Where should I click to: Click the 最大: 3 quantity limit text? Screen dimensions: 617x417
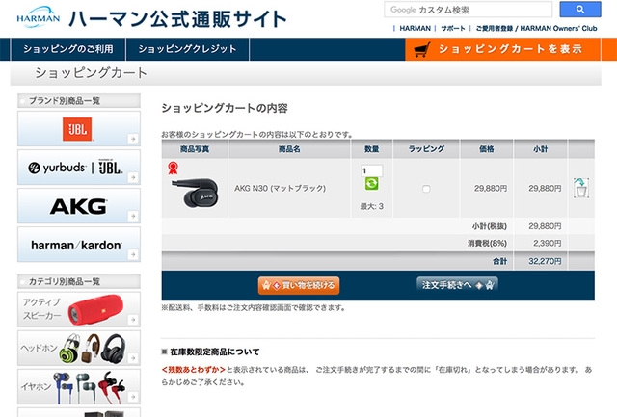coord(371,206)
